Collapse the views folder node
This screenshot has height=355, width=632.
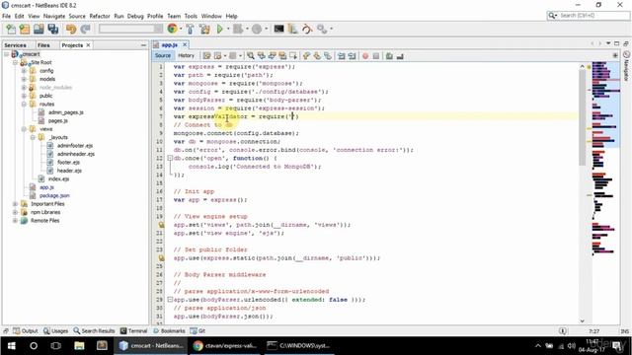click(24, 129)
